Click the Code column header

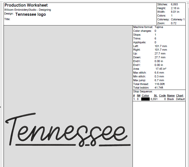tap(162, 95)
